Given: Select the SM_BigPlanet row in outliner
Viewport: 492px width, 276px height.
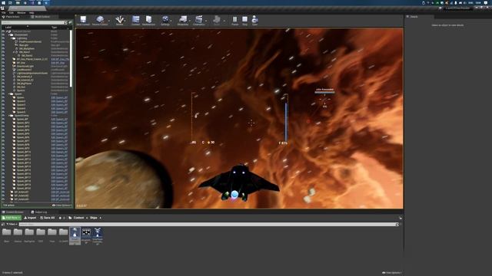Looking at the screenshot, I should tap(35, 84).
